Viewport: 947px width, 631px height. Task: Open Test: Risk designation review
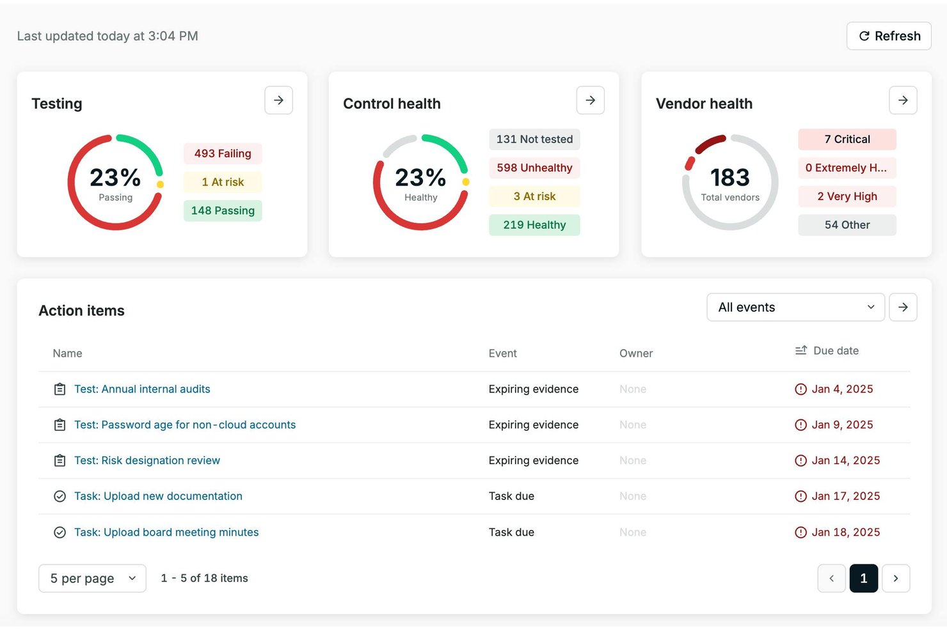click(147, 461)
